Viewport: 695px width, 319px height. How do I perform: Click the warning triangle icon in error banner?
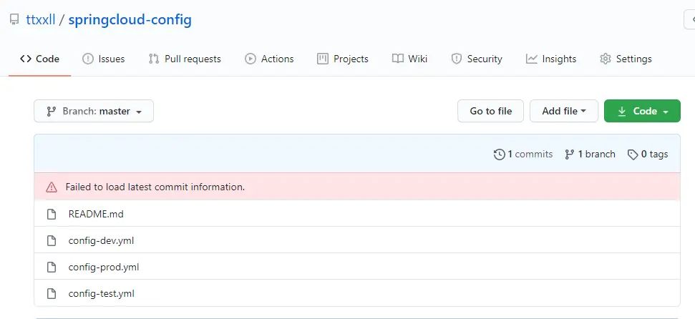(x=52, y=187)
